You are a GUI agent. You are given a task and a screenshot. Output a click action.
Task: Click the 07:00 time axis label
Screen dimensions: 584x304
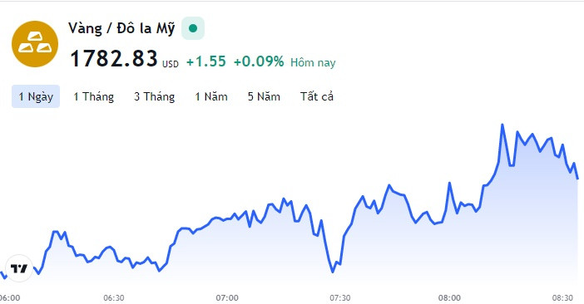tap(227, 297)
